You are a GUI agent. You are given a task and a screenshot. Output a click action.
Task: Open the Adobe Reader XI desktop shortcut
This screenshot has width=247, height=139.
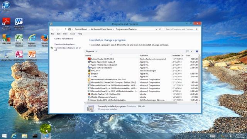6,24
